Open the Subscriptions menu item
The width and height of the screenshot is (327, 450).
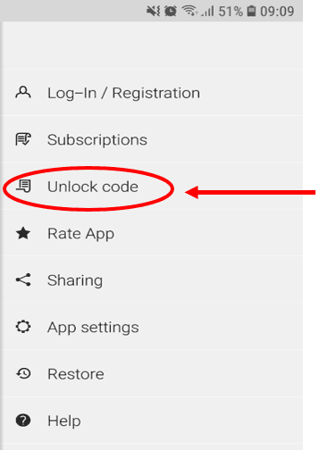[151, 139]
